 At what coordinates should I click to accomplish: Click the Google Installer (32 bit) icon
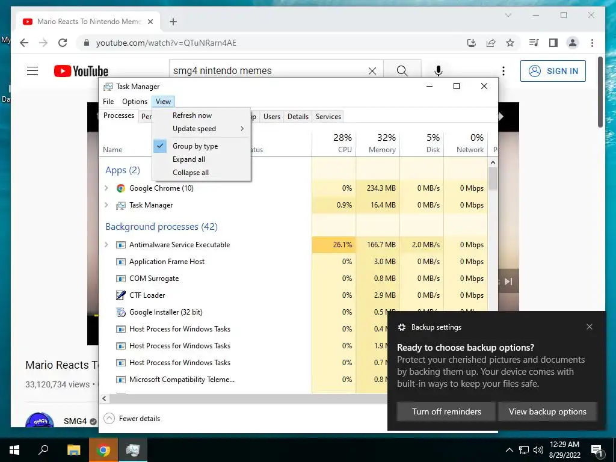point(120,312)
